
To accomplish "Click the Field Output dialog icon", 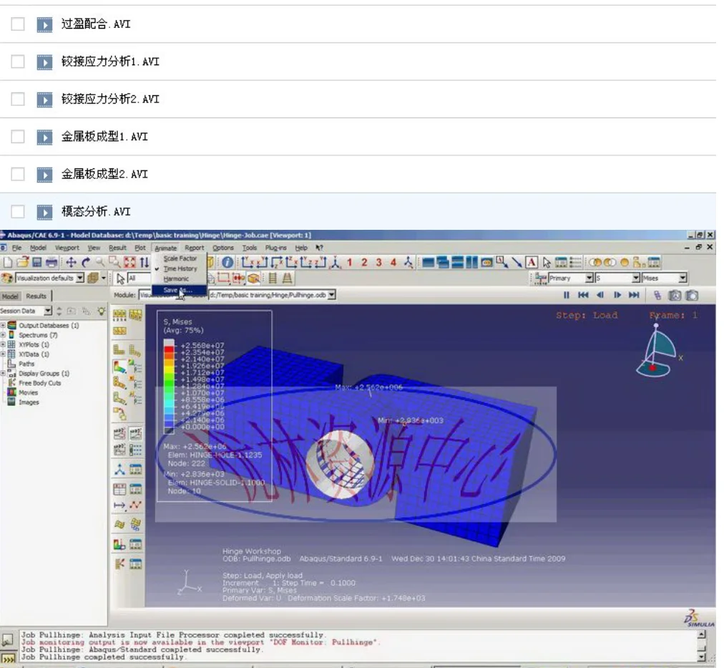I will tap(541, 278).
